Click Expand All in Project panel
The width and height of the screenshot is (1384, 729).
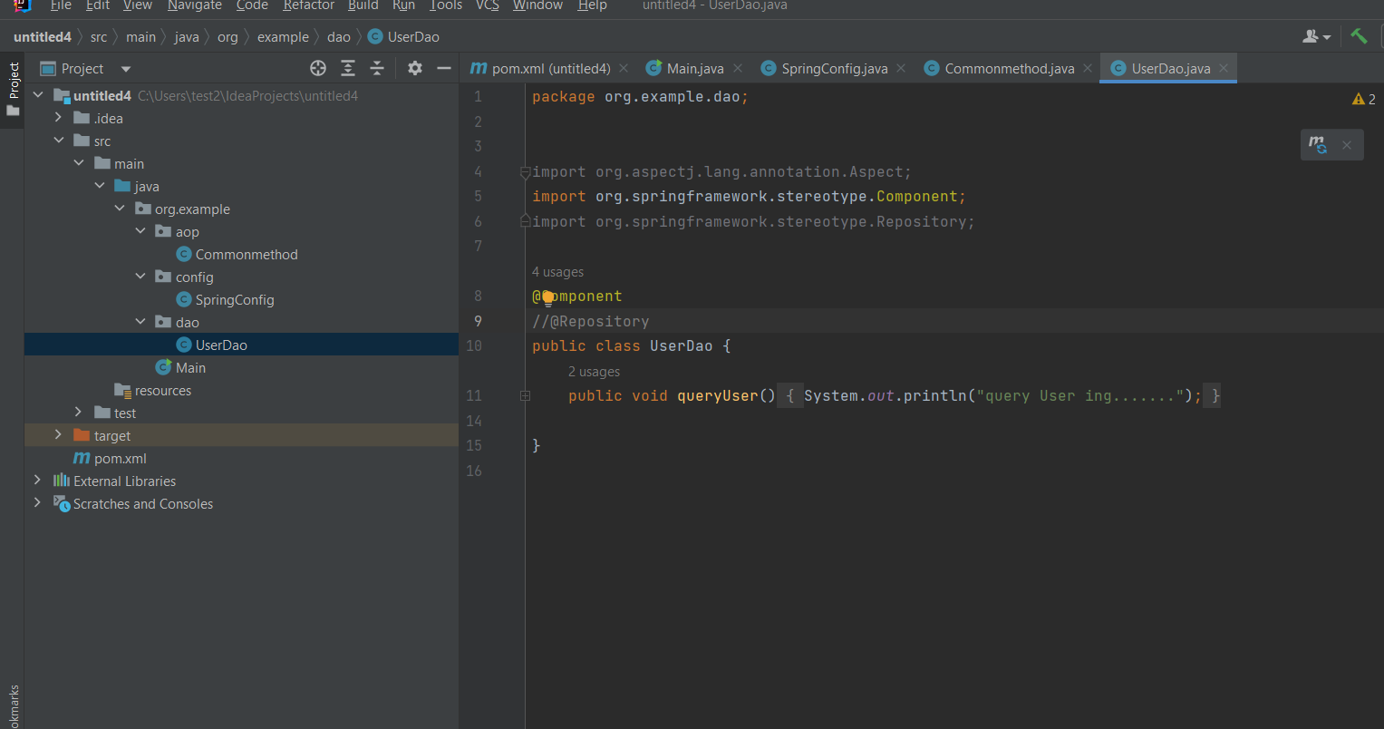coord(347,68)
